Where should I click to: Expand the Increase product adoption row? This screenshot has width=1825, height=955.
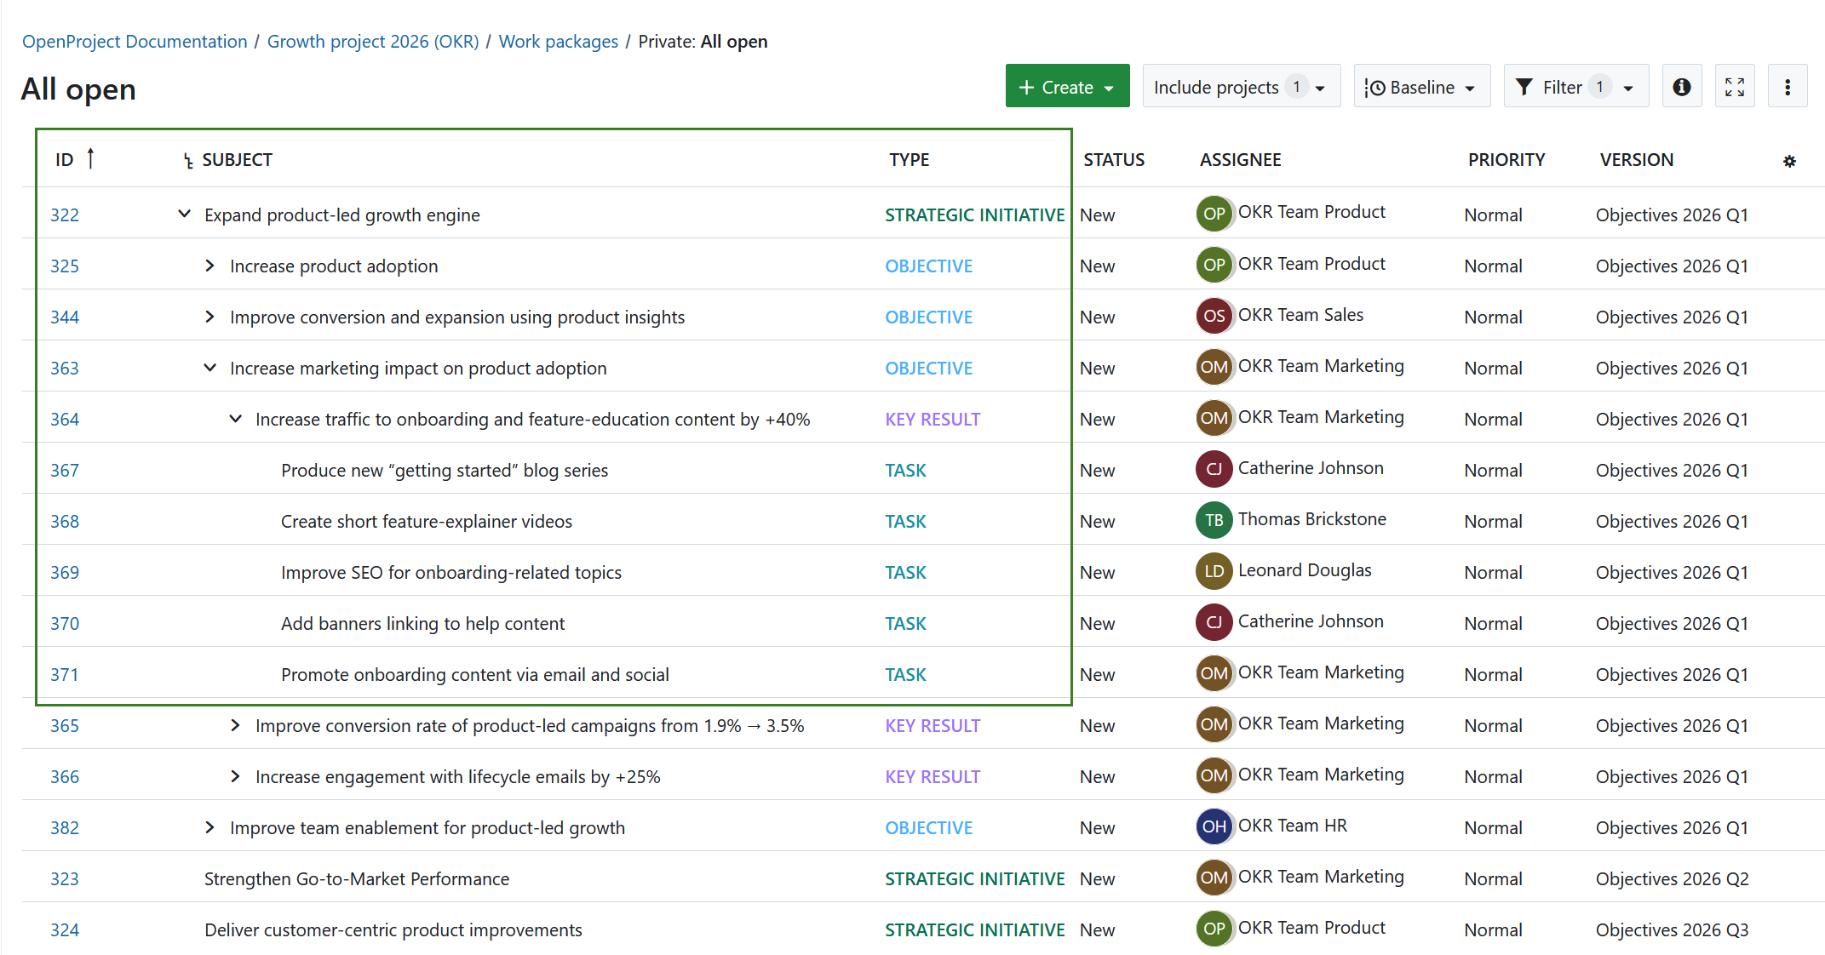209,265
